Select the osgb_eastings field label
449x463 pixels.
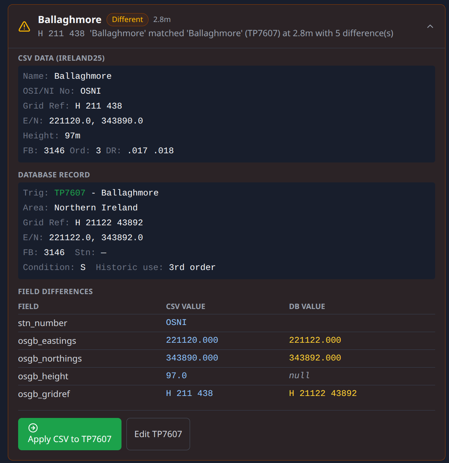point(47,341)
